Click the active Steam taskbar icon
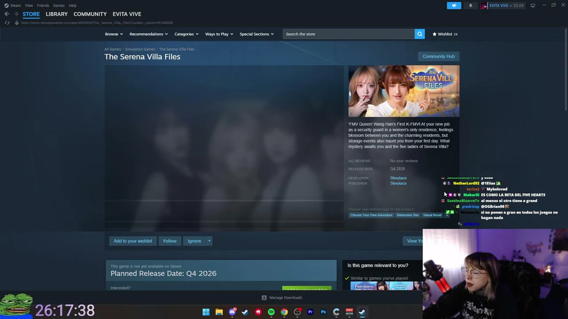The height and width of the screenshot is (319, 568). [362, 312]
